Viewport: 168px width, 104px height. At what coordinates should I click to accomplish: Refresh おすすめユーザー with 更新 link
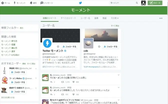click(24, 64)
